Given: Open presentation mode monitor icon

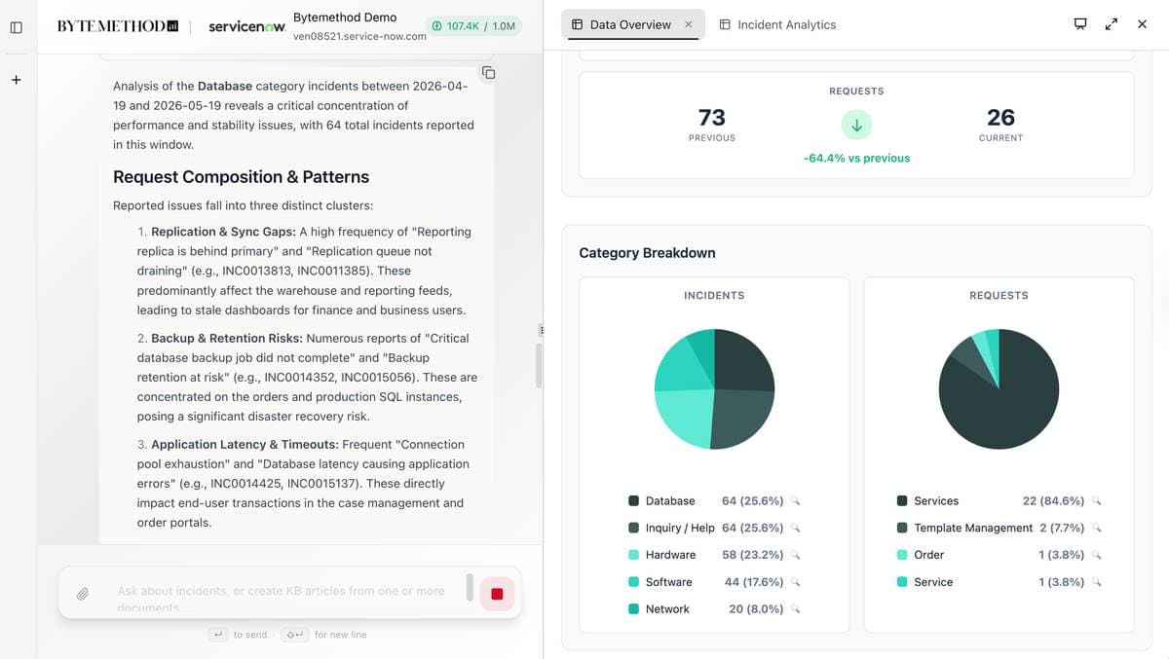Looking at the screenshot, I should 1080,24.
